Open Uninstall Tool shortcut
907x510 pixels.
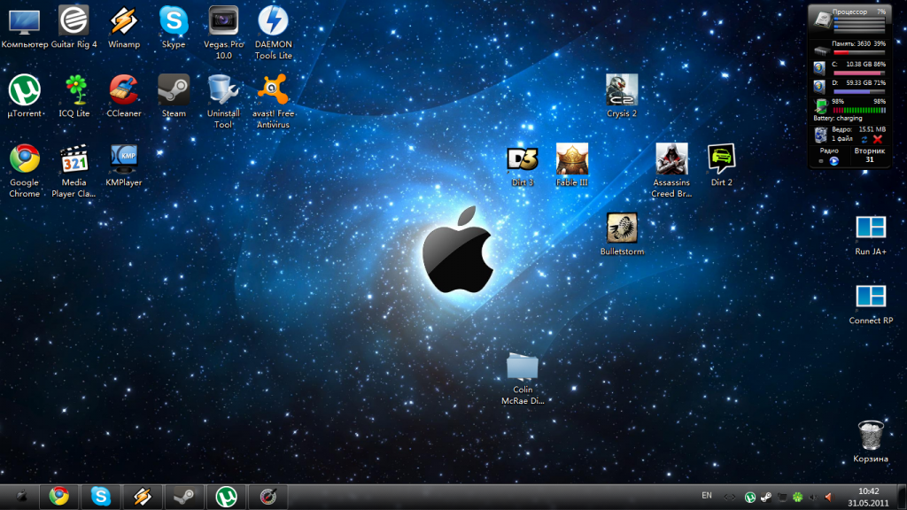coord(223,102)
